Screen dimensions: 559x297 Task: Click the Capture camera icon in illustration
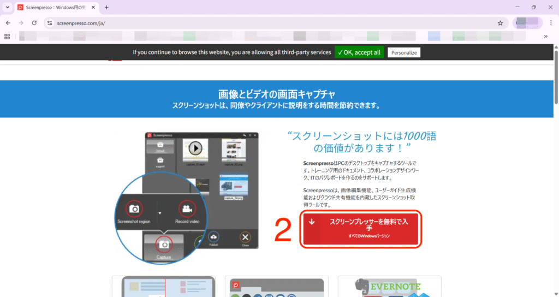[164, 245]
